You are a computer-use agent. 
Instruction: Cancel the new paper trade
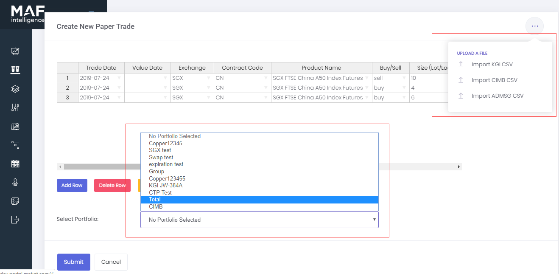point(111,262)
